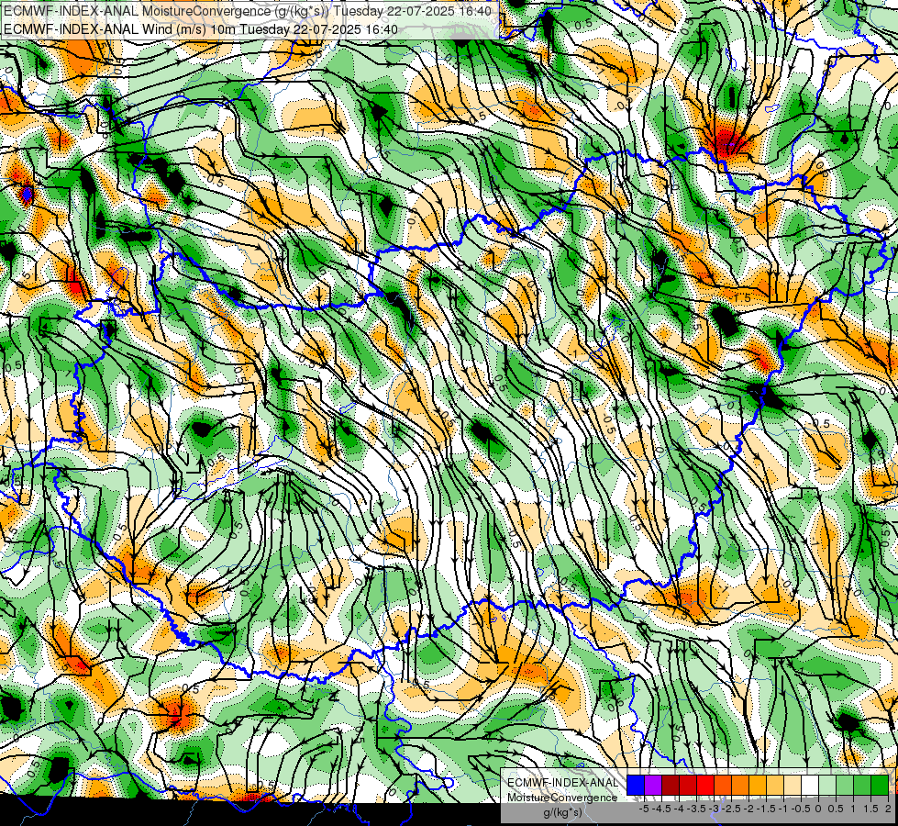Screen dimensions: 898x826
Task: Click the legend swatch between -4 and -3.5
Action: [688, 785]
